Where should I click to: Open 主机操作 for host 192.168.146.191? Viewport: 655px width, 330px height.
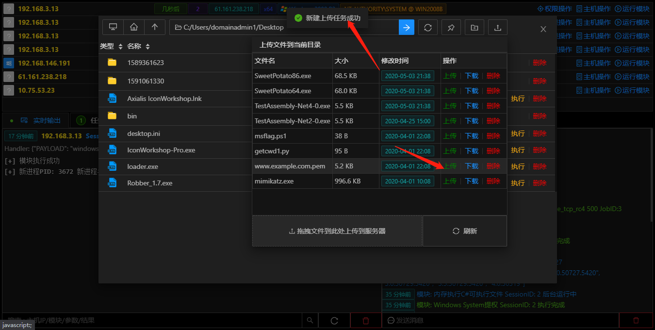tap(593, 63)
